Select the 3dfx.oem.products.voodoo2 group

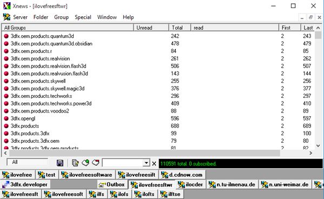[39, 111]
